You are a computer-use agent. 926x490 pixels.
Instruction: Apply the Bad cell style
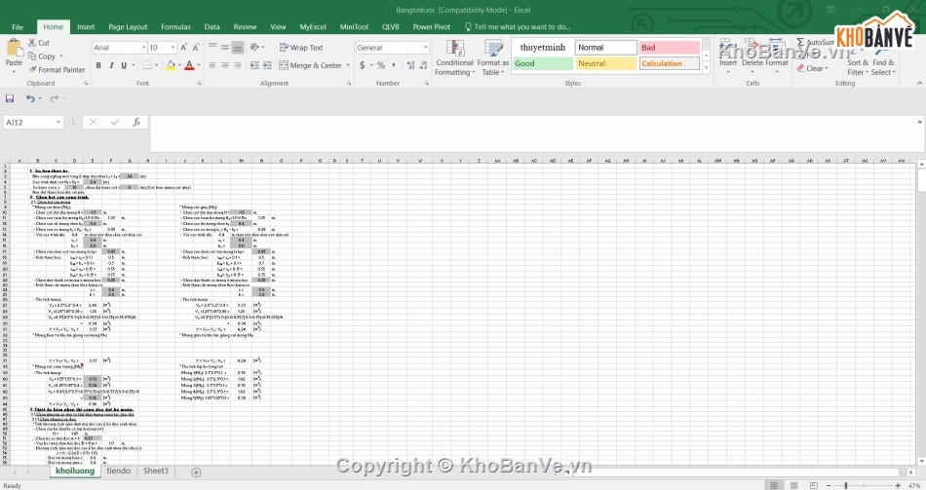(670, 47)
